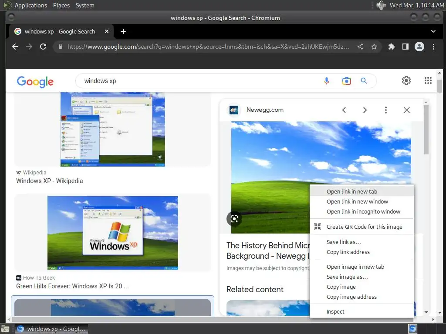Click the magnifier search button

pyautogui.click(x=364, y=81)
